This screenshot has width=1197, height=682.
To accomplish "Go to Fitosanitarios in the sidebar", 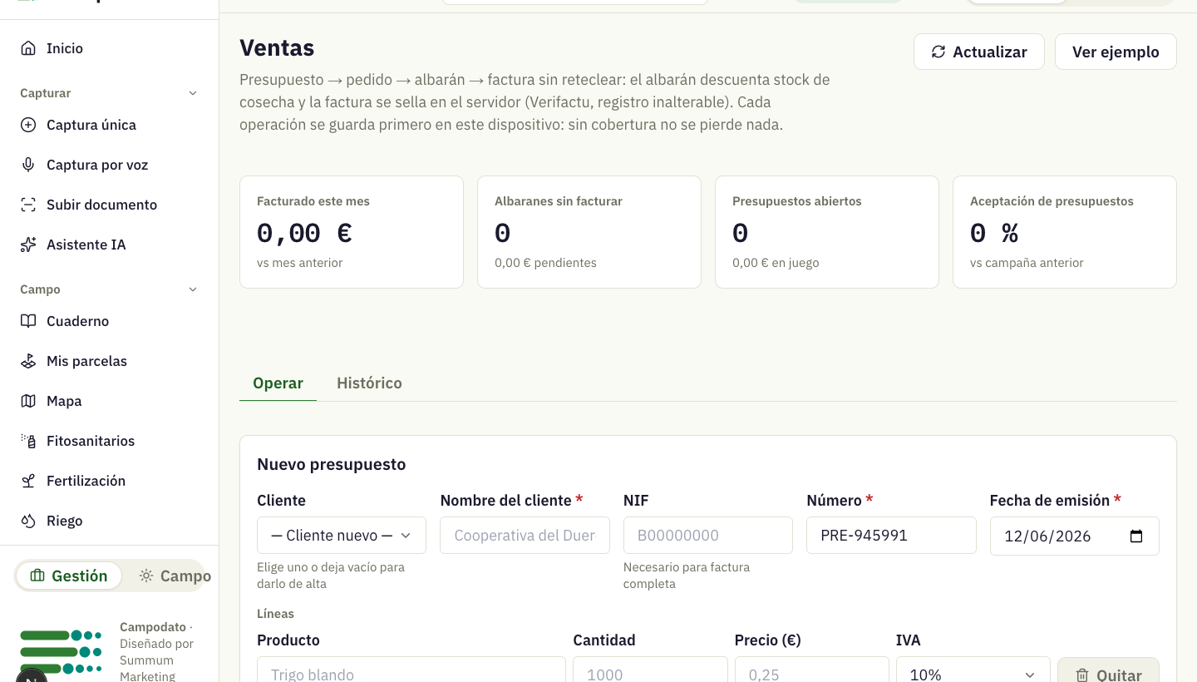I will [109, 441].
